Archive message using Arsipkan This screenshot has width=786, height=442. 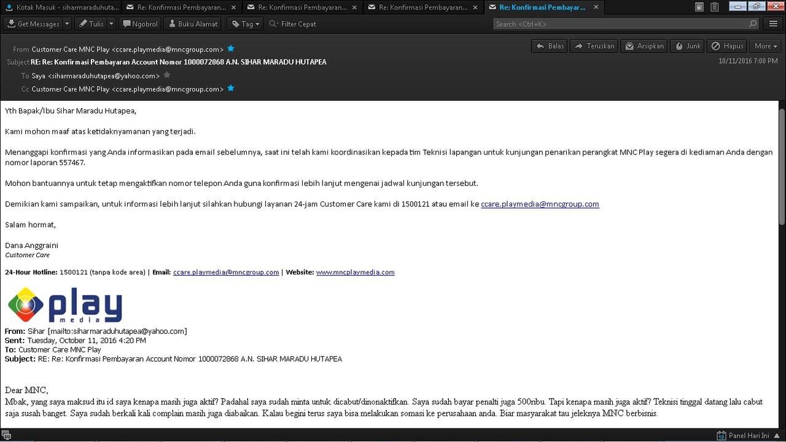[x=644, y=46]
